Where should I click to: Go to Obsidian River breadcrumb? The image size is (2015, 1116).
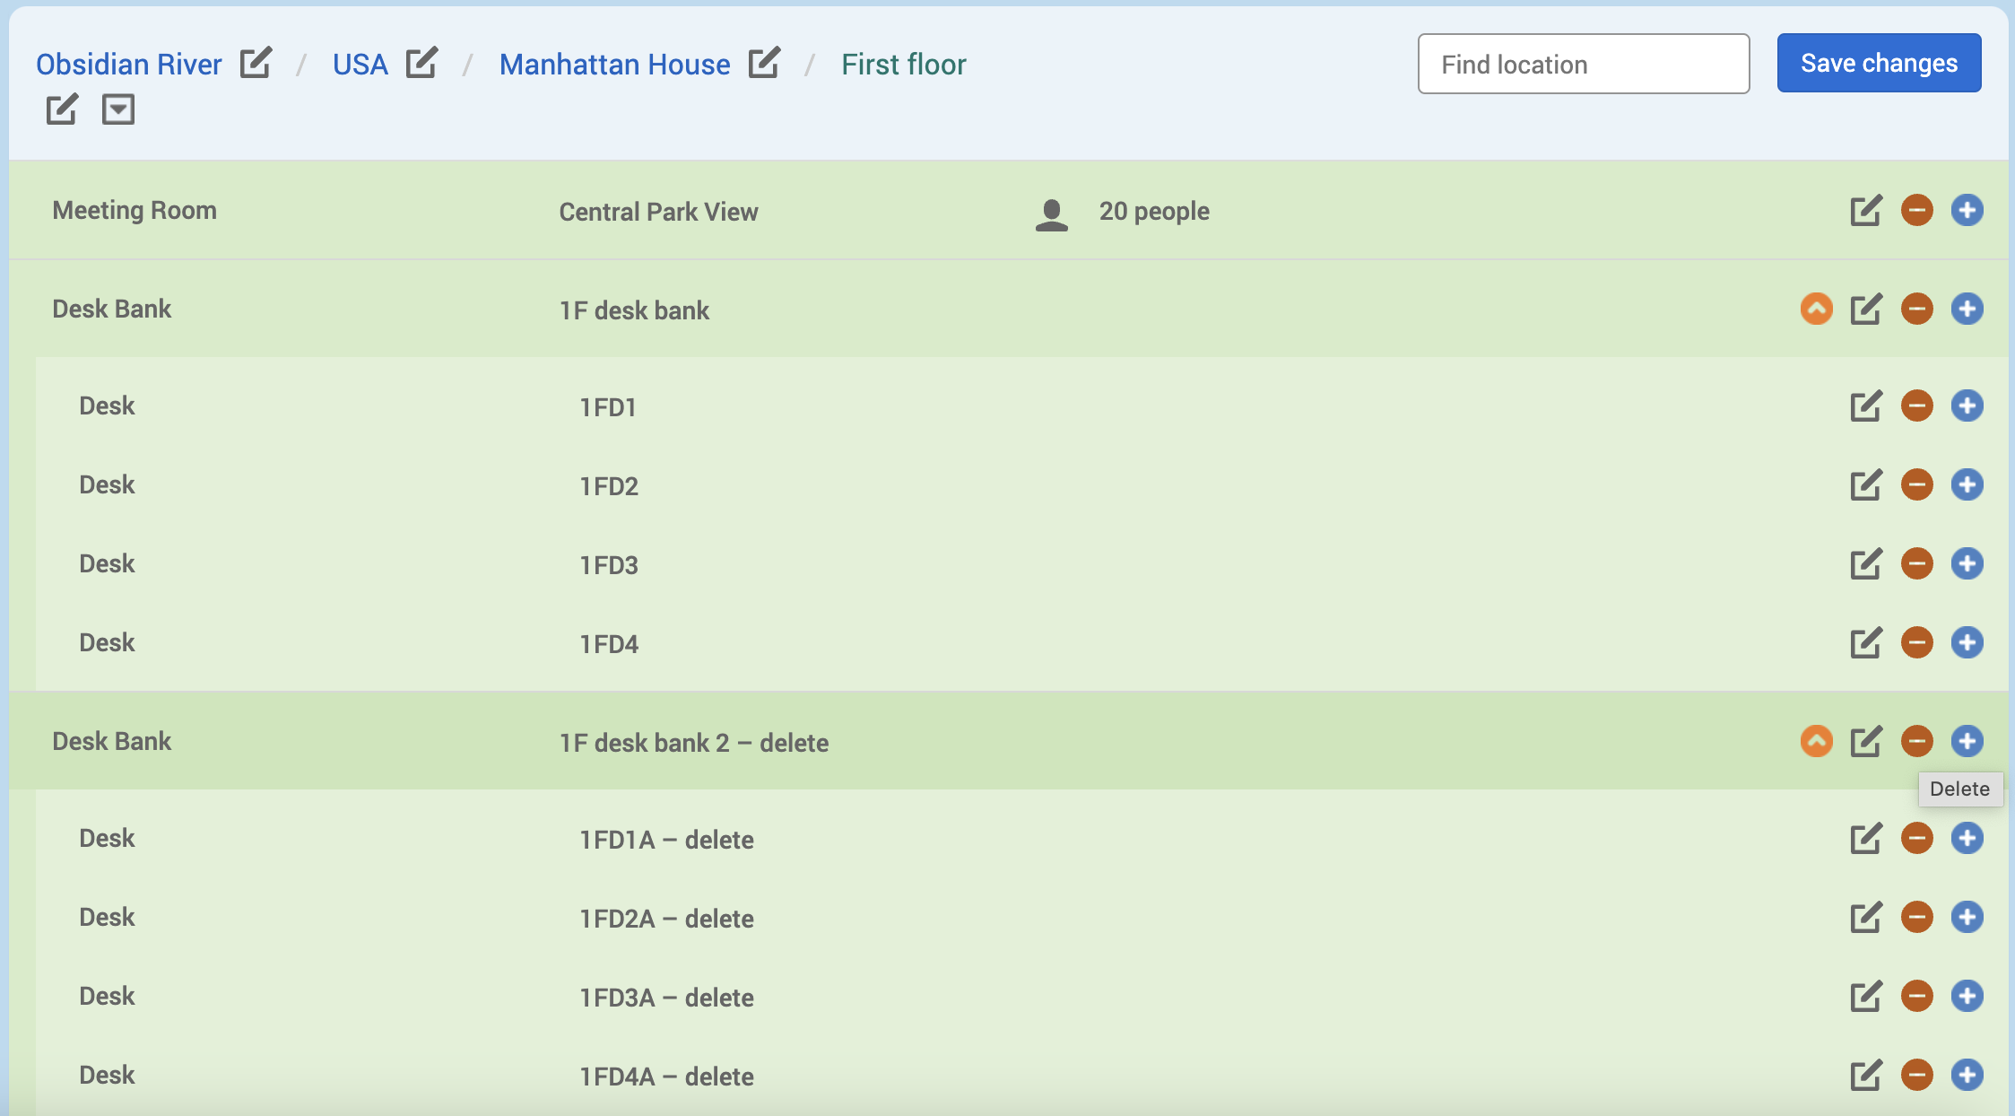(128, 65)
